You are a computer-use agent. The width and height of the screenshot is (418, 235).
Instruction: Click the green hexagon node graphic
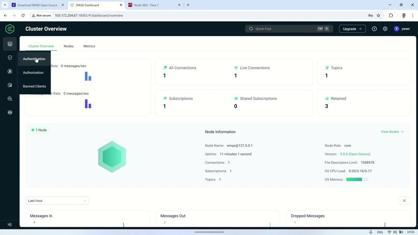(112, 157)
